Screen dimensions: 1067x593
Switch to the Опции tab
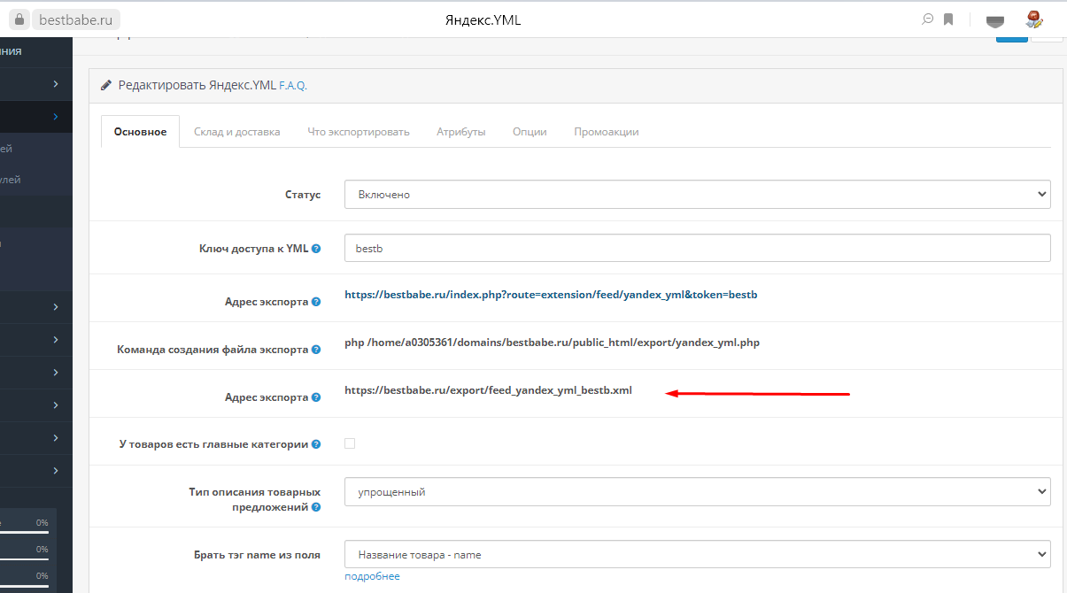coord(530,132)
